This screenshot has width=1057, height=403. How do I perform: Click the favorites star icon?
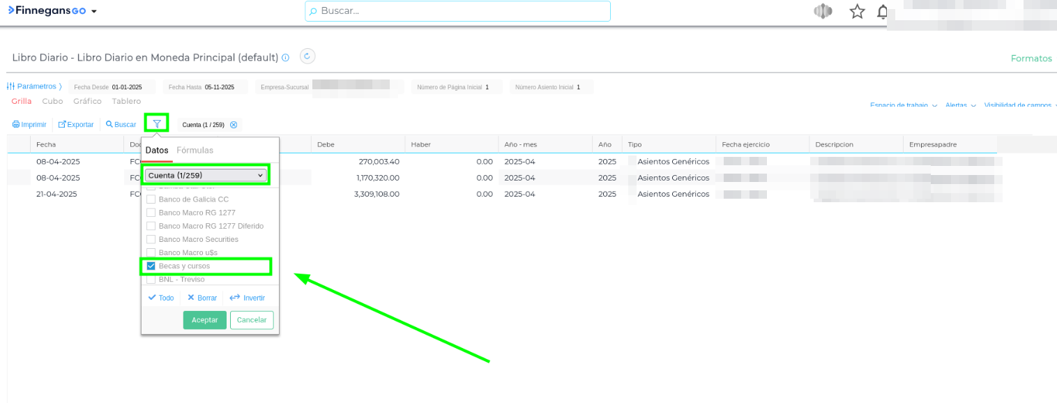(x=857, y=12)
